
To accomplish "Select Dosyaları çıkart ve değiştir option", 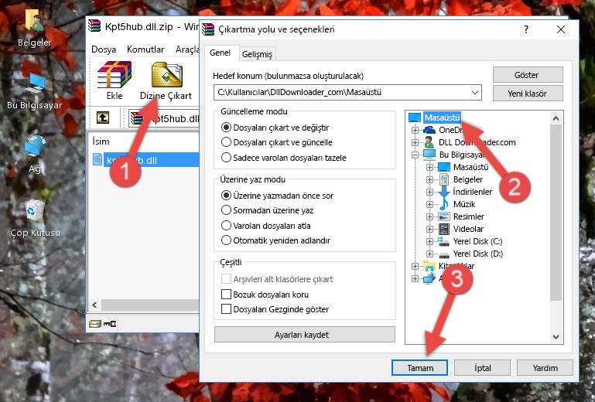I will pyautogui.click(x=226, y=128).
